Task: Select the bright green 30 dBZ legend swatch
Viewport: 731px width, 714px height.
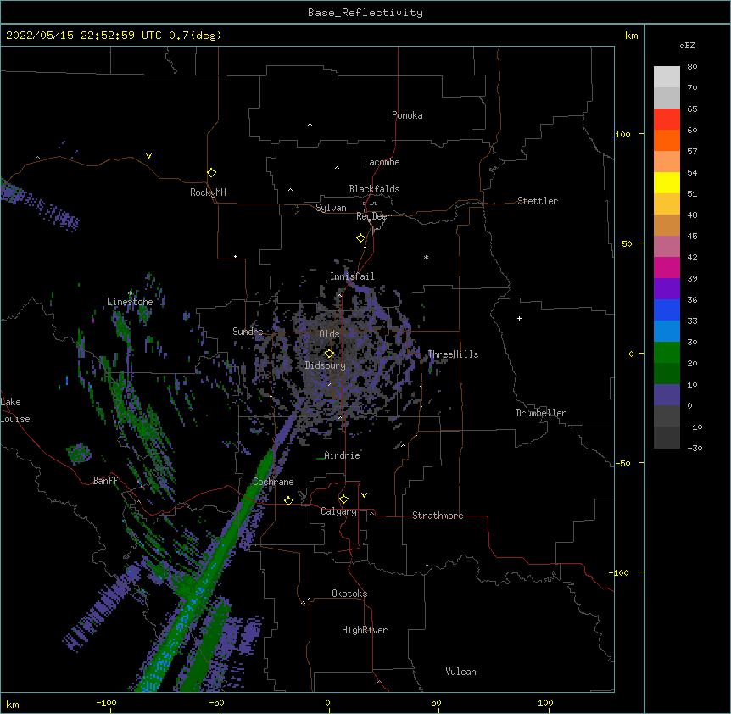Action: coord(667,353)
